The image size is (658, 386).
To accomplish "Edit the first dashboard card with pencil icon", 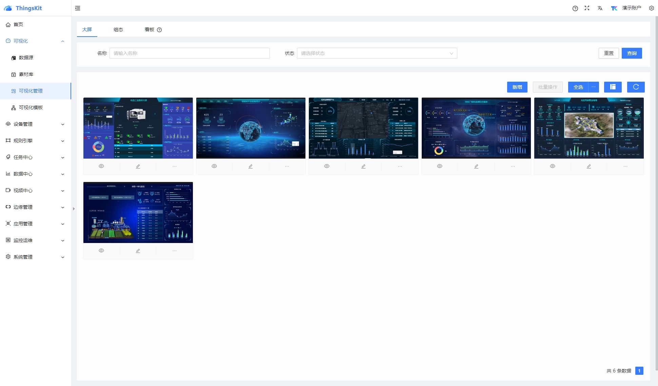I will pyautogui.click(x=138, y=166).
